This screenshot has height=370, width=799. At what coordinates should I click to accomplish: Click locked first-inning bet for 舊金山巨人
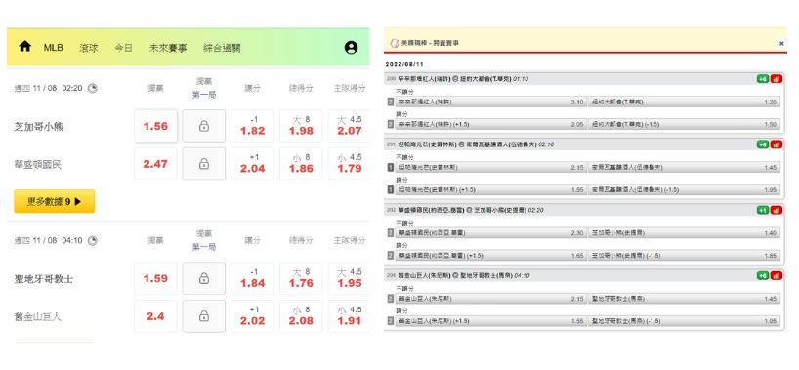pos(204,316)
